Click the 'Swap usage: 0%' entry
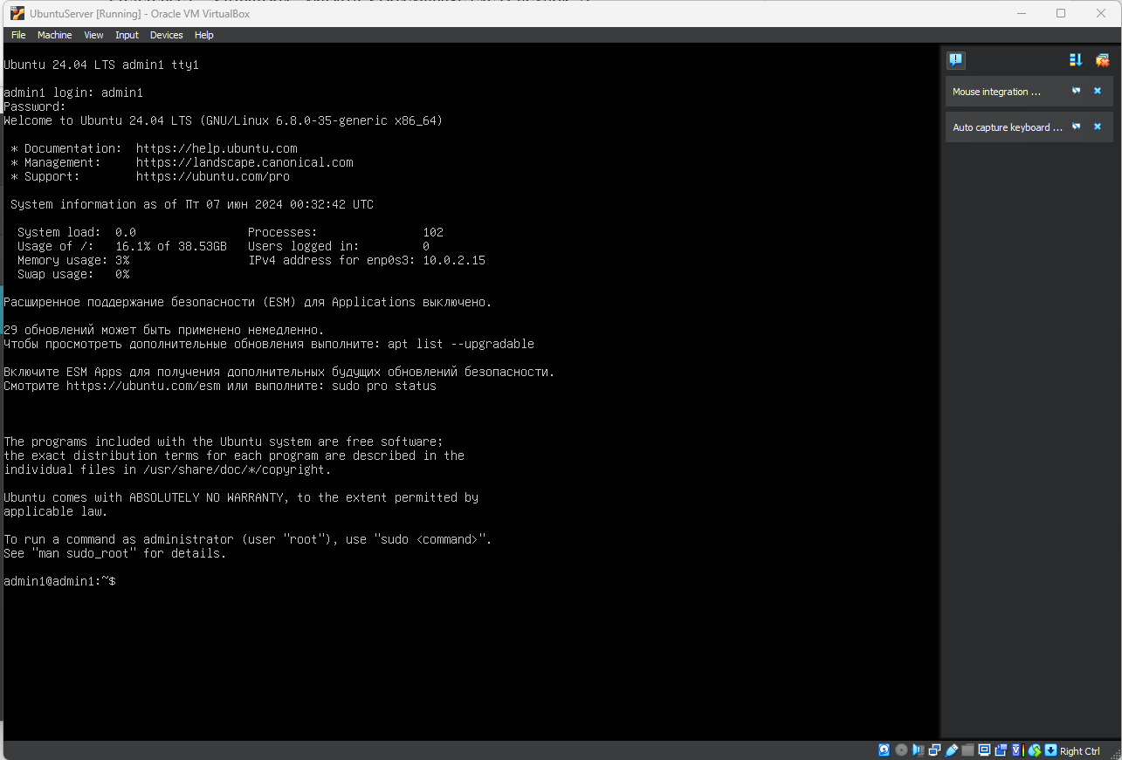 tap(73, 274)
